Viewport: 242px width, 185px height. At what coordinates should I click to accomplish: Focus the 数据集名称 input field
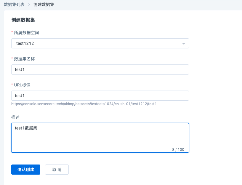click(100, 69)
